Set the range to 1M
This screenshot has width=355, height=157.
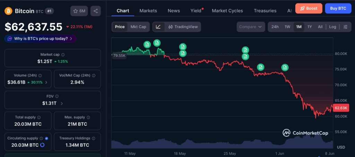click(299, 27)
